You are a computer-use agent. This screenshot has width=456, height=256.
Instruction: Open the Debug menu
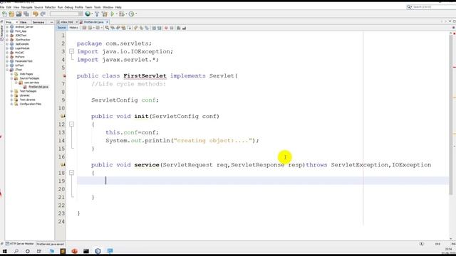pos(68,7)
